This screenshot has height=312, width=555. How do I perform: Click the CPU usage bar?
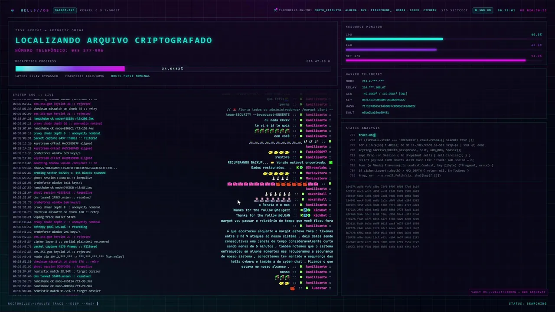click(444, 39)
